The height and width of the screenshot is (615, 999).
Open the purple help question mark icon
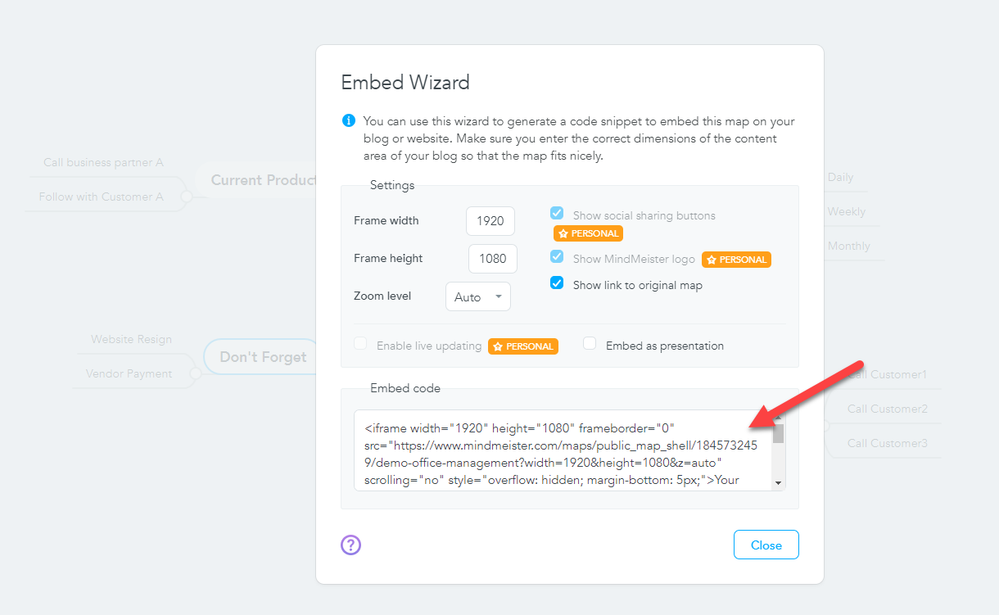(x=351, y=545)
